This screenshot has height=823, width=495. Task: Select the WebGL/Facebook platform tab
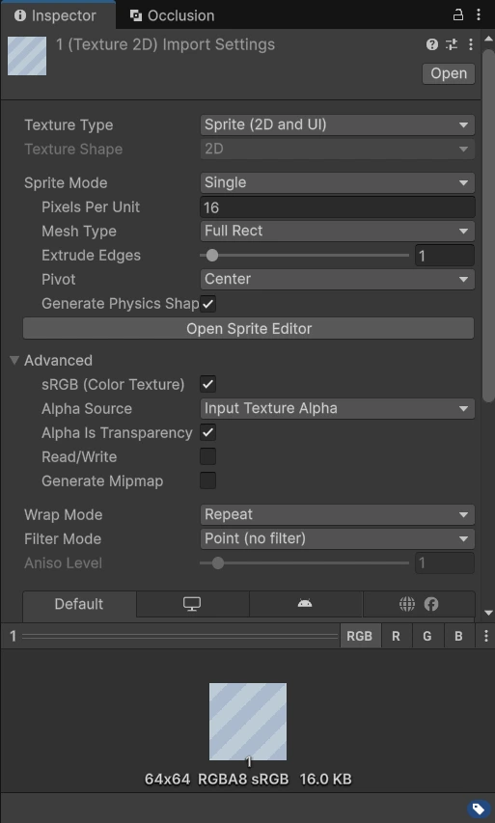click(419, 604)
